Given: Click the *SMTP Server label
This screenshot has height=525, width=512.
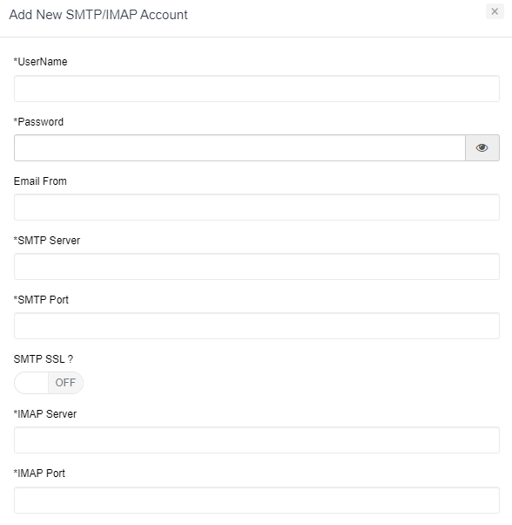Looking at the screenshot, I should (x=47, y=241).
